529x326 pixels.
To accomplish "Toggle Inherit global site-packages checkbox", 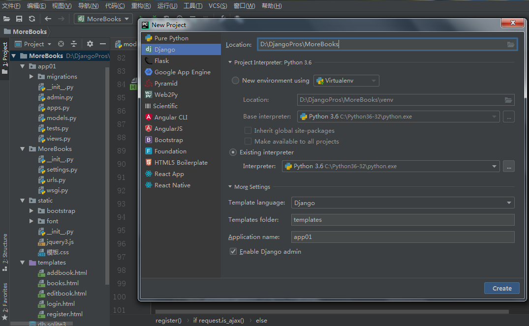I will click(248, 130).
